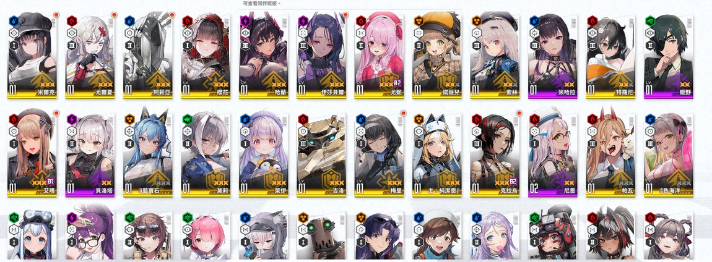712x262 pixels.
Task: Open the level 02 尼恩 character card
Action: (x=553, y=154)
